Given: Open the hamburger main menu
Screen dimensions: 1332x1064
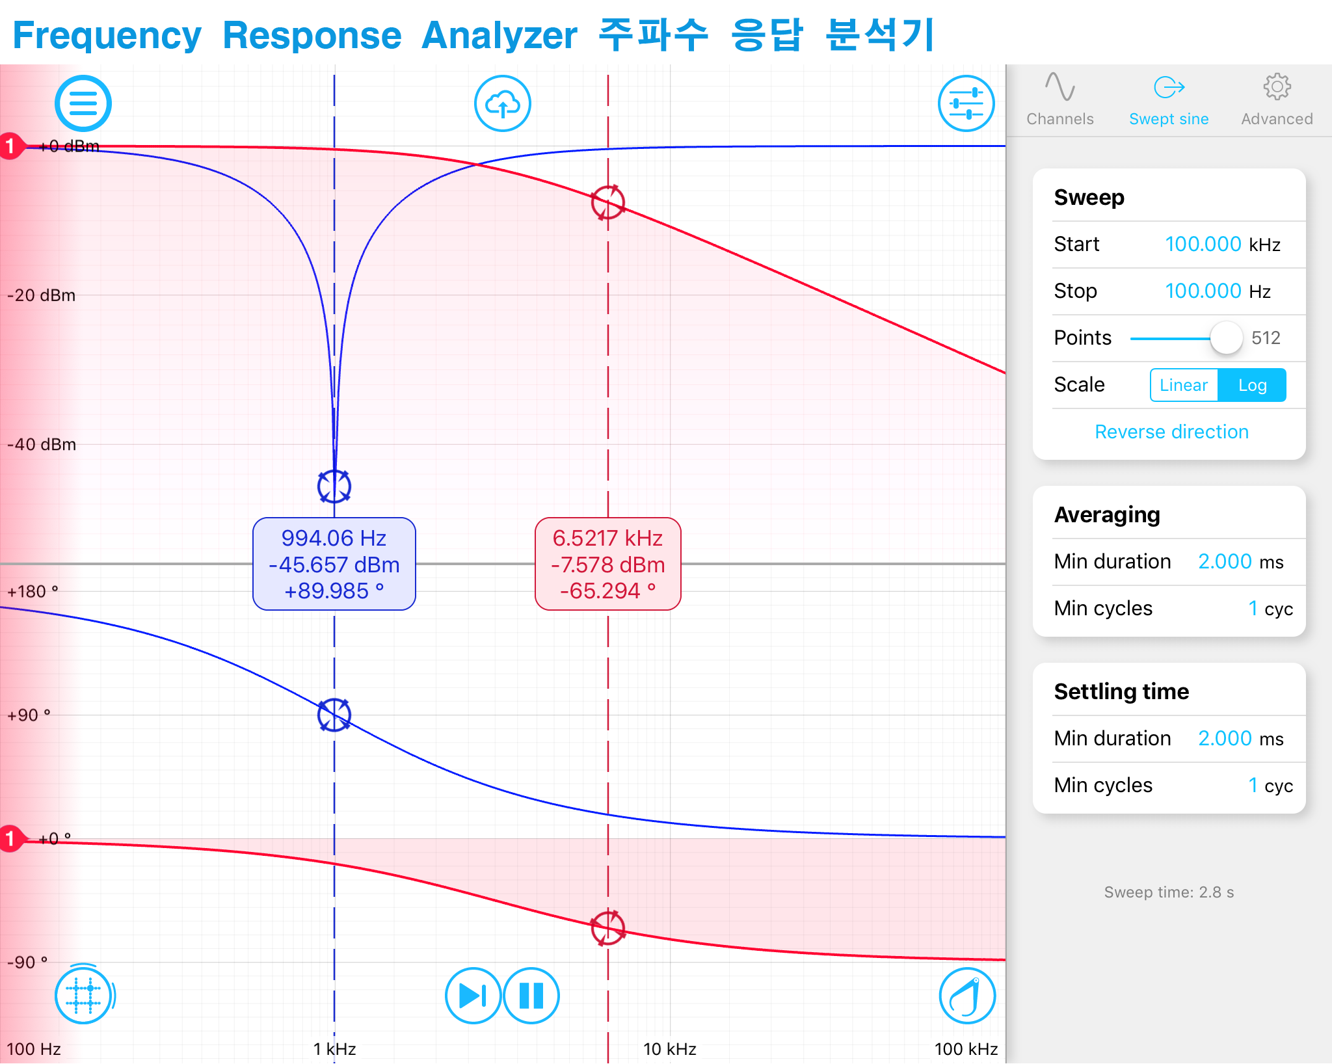Looking at the screenshot, I should point(83,103).
